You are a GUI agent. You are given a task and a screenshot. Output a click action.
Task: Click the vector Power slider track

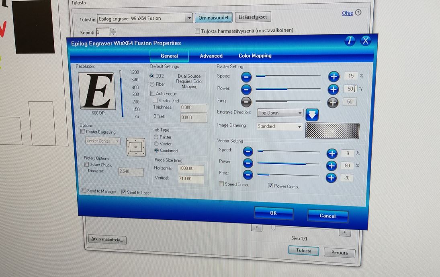(288, 164)
